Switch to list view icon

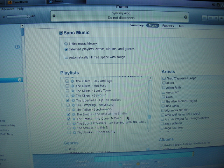point(204,18)
